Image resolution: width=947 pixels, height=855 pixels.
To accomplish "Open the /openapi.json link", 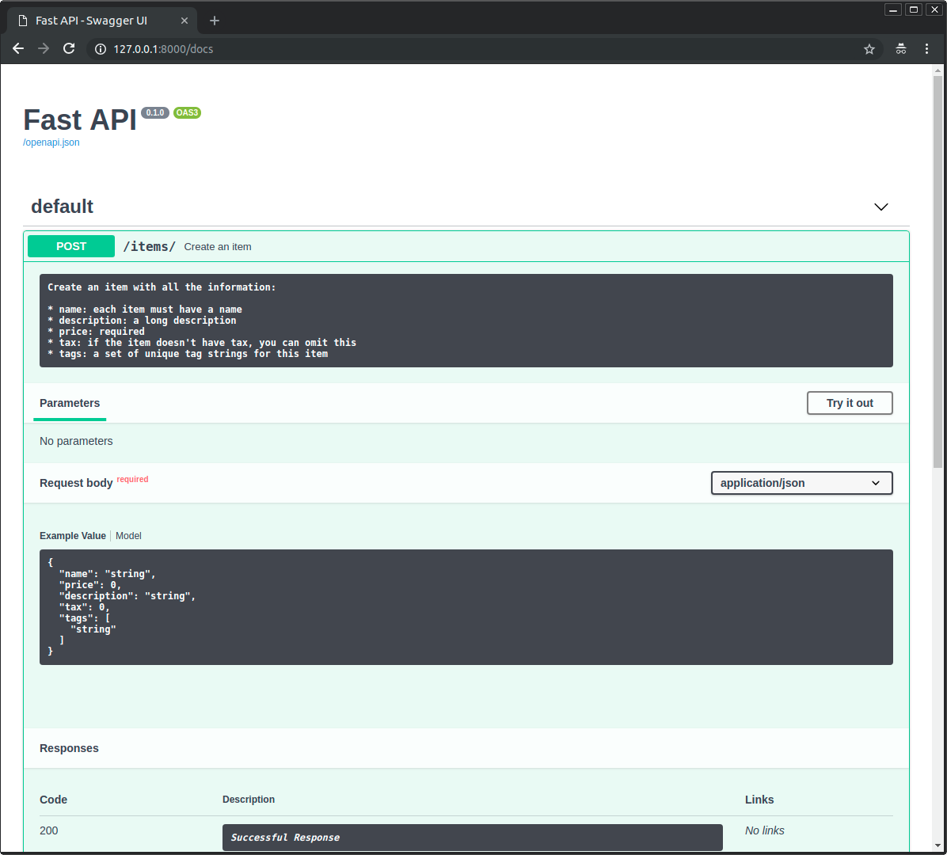I will coord(51,142).
